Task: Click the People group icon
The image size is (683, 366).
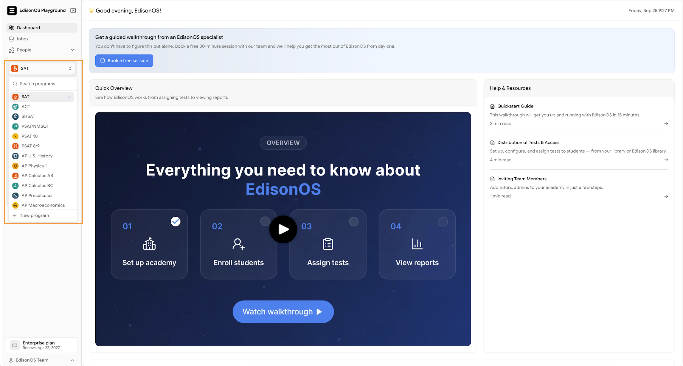Action: pos(12,50)
